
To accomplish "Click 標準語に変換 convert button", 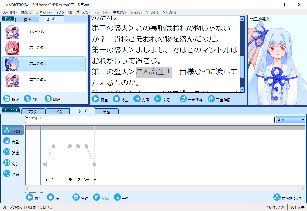I will [x=288, y=197].
